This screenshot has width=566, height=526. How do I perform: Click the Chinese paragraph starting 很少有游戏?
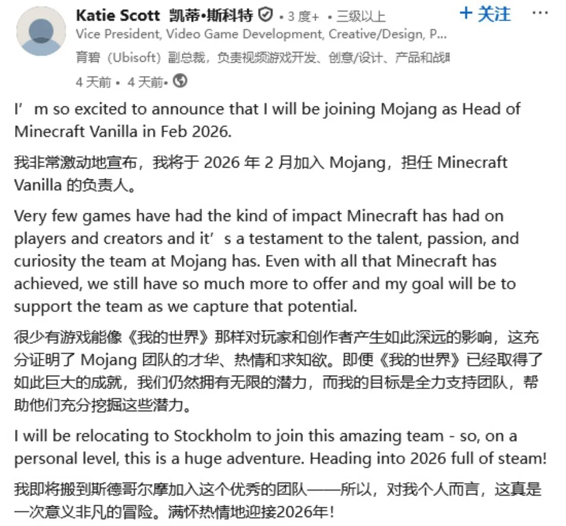(276, 371)
